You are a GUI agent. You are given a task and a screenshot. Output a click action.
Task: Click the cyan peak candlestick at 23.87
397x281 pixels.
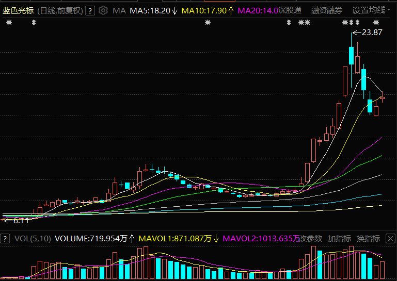click(x=351, y=55)
